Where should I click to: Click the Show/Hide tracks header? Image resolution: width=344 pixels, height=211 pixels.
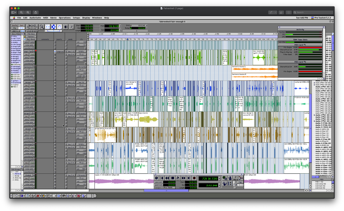[x=16, y=34]
